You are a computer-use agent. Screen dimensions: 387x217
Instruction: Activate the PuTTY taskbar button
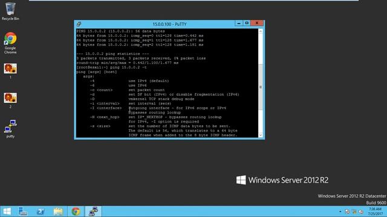[x=93, y=212]
